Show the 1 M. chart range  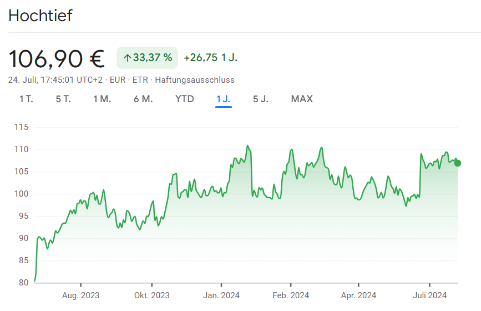(x=102, y=99)
